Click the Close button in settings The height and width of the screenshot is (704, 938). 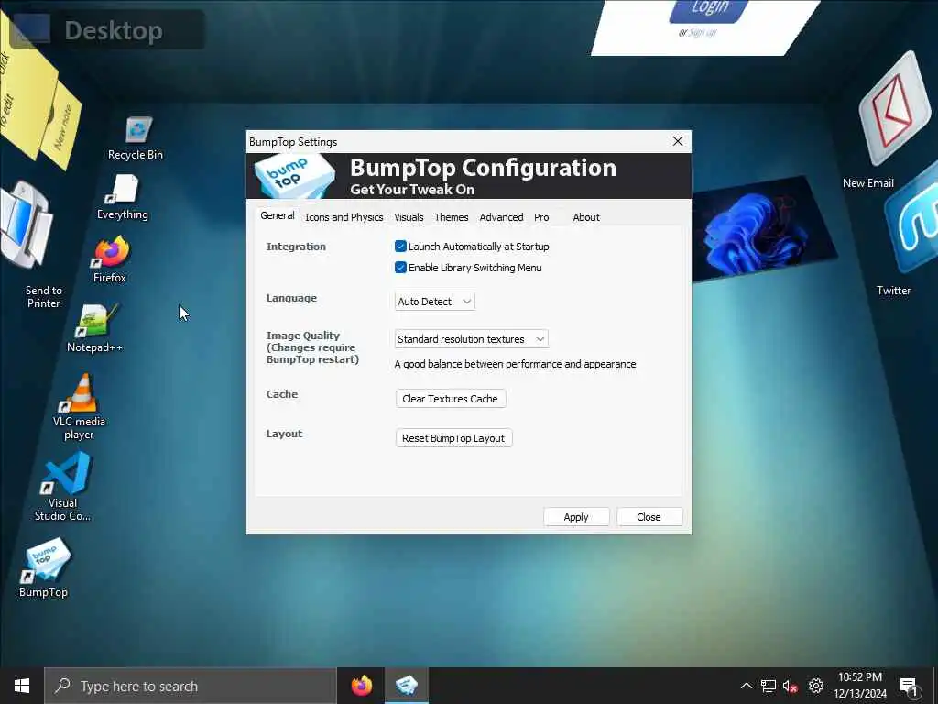[649, 517]
